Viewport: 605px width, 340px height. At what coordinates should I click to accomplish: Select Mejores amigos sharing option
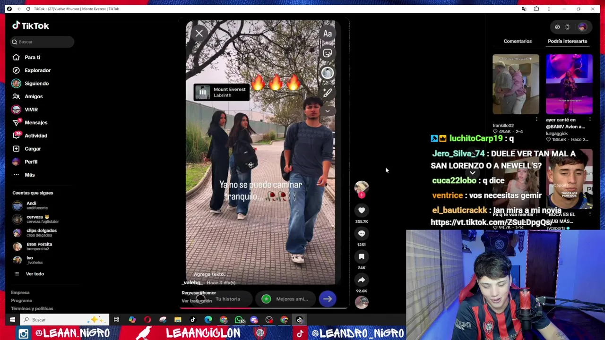(285, 299)
